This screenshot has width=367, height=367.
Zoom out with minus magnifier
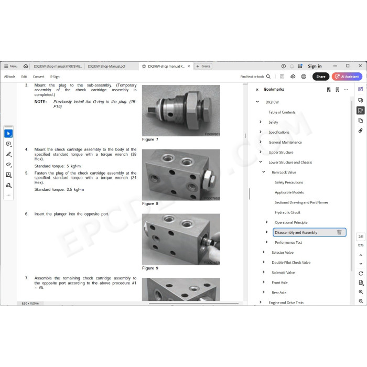tap(361, 301)
